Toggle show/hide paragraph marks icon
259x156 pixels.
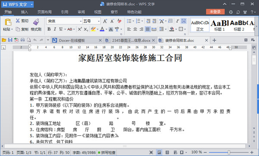(177, 21)
